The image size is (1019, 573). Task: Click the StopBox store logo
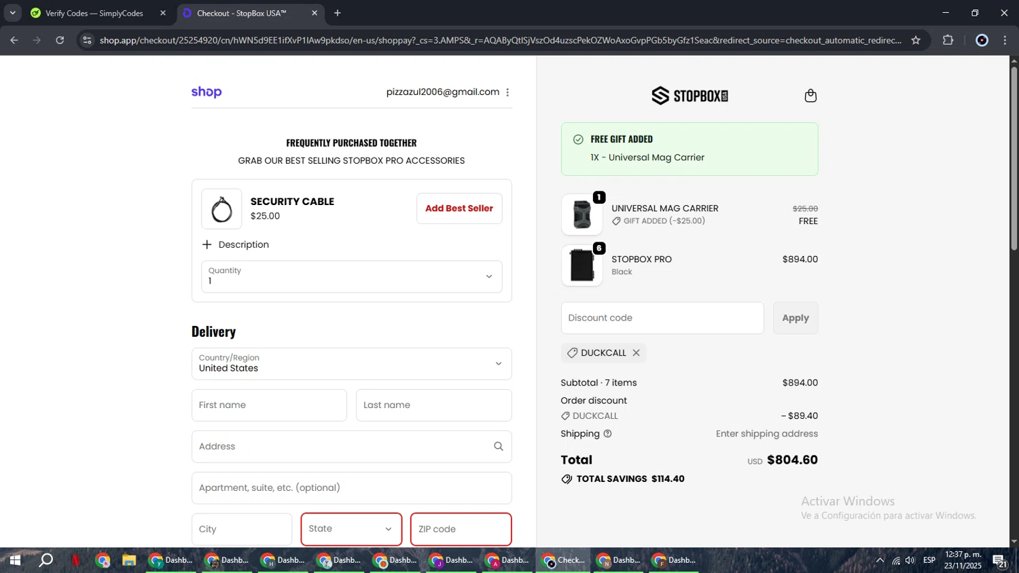click(690, 96)
